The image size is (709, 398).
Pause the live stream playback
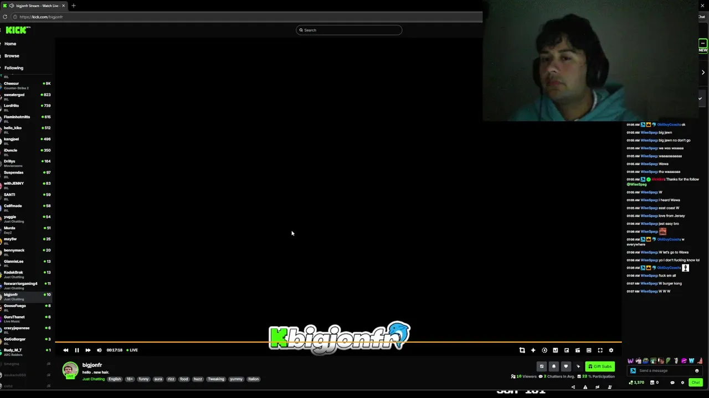click(x=77, y=350)
